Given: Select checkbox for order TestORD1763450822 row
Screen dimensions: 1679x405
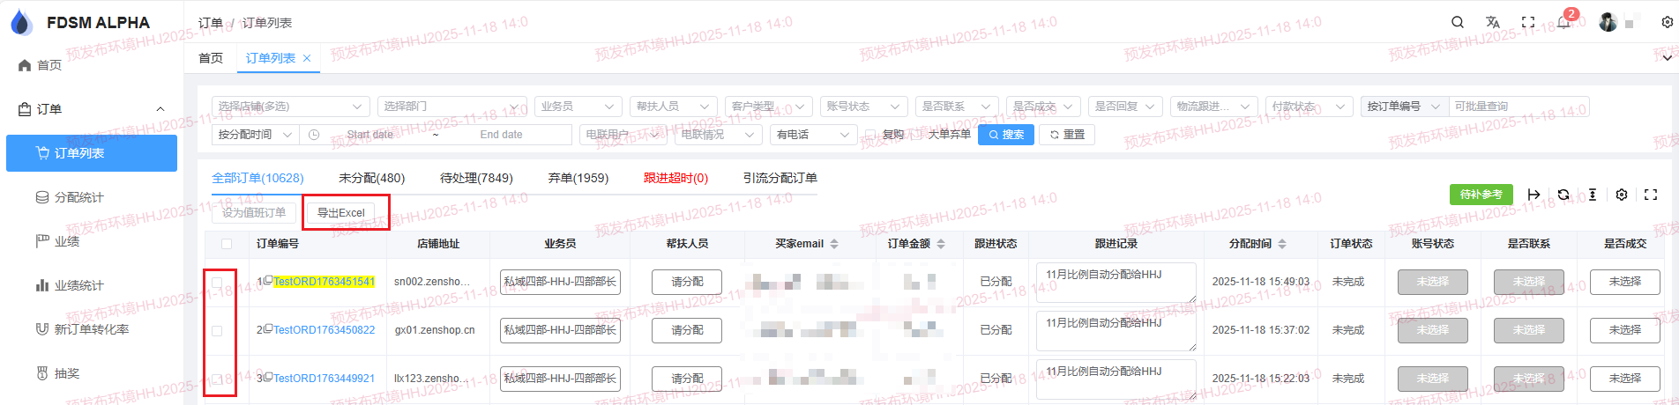Looking at the screenshot, I should (x=217, y=331).
